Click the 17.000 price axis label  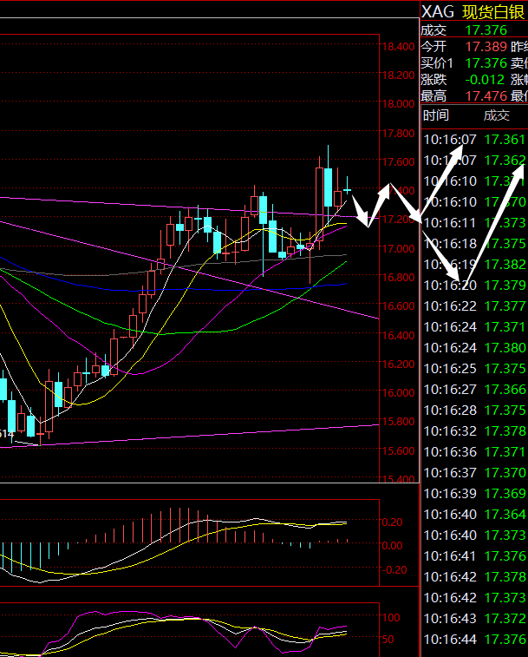click(x=398, y=249)
